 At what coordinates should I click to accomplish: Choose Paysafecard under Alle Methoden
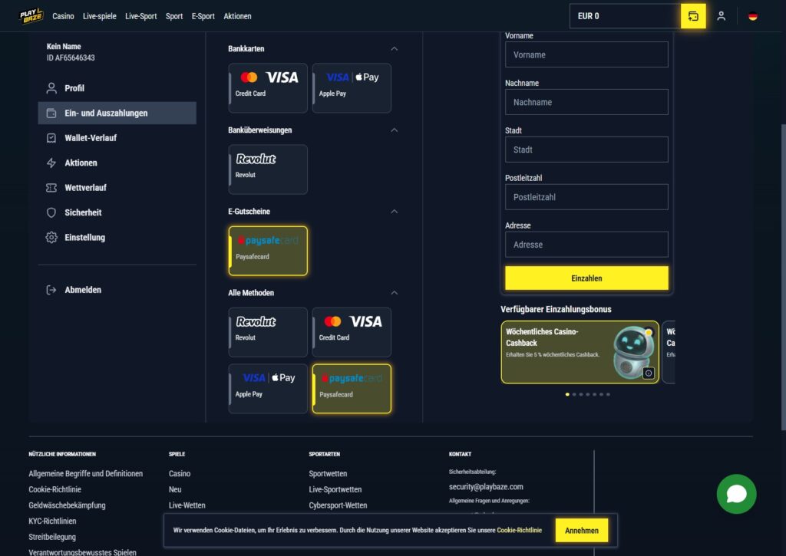352,389
